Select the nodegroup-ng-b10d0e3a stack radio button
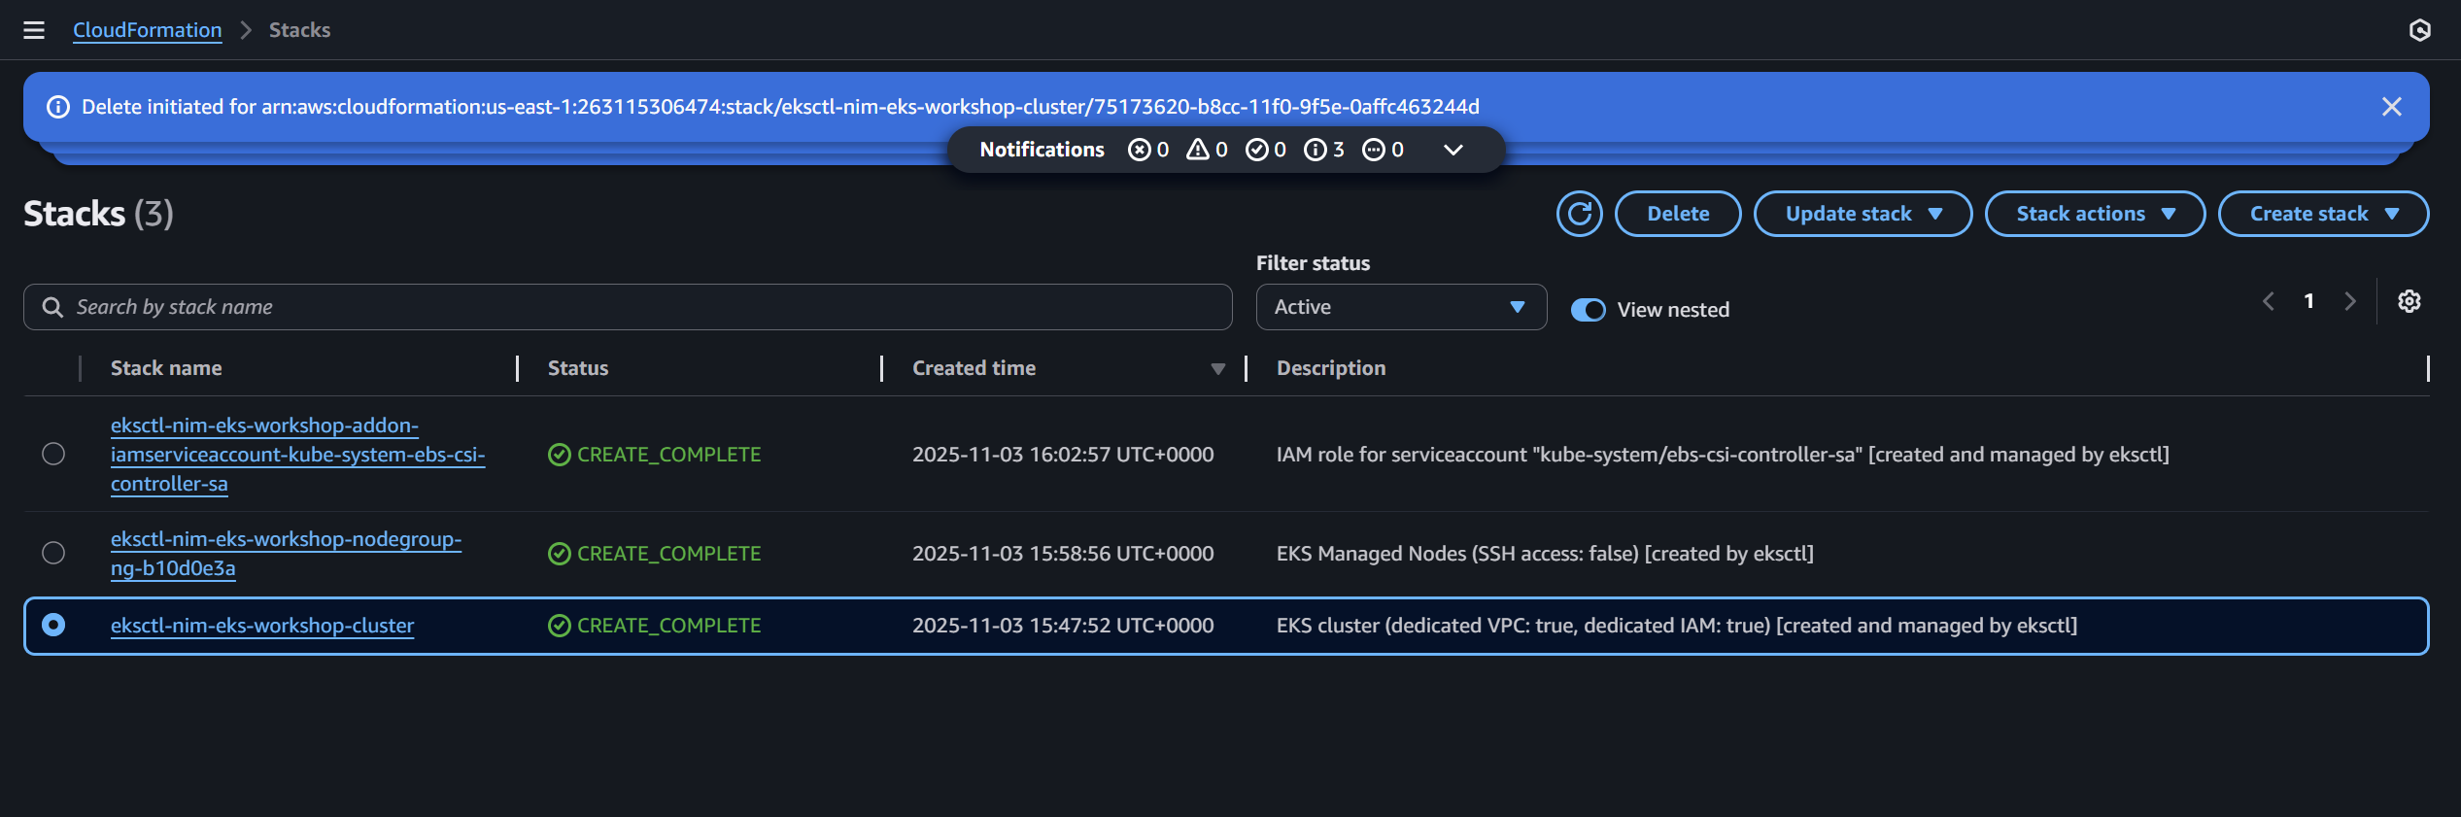This screenshot has height=817, width=2461. pos(53,553)
